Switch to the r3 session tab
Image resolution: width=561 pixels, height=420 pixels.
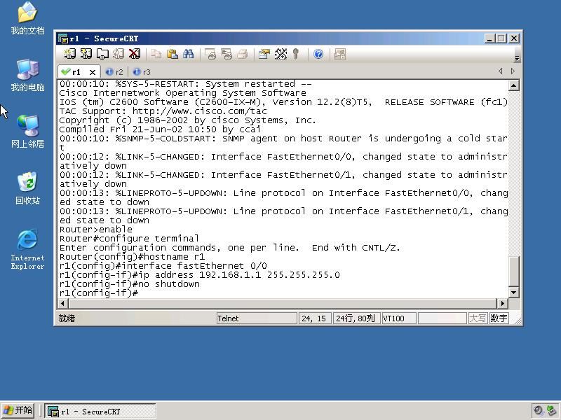(x=142, y=72)
